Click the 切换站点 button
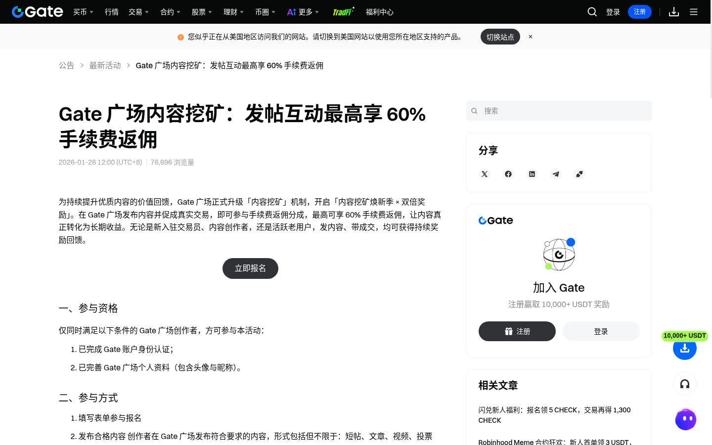This screenshot has height=445, width=712. [x=500, y=37]
